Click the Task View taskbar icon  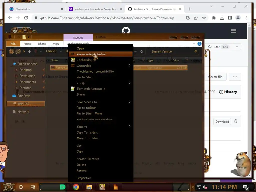coord(33,187)
